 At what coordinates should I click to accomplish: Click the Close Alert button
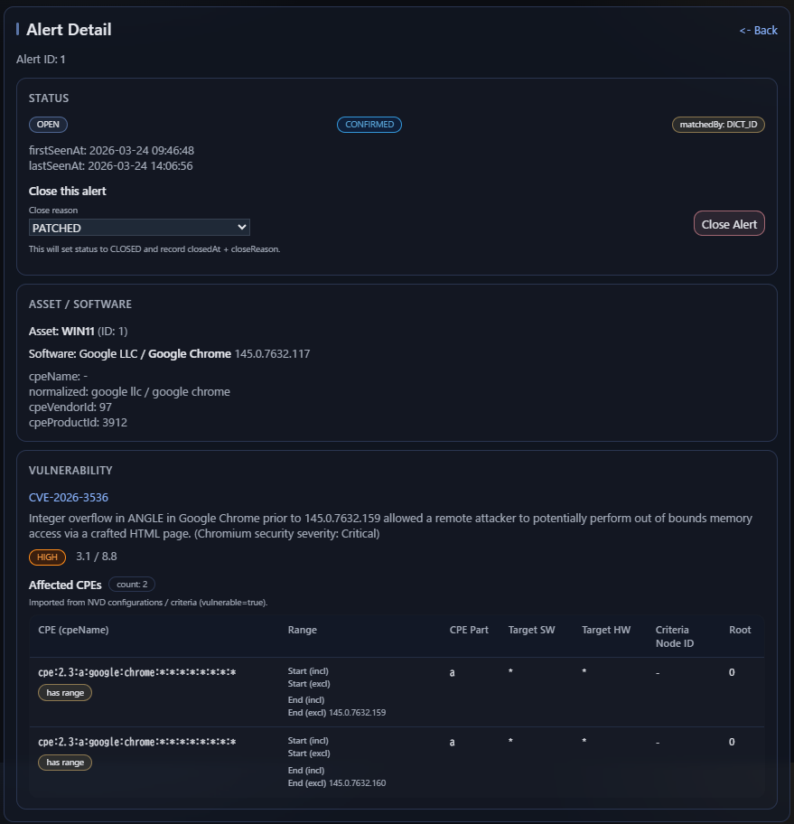point(728,223)
